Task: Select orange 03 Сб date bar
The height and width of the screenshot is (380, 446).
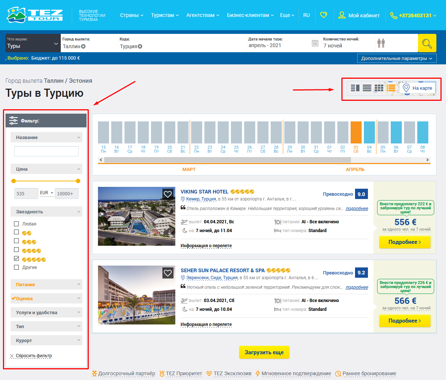Action: click(356, 132)
